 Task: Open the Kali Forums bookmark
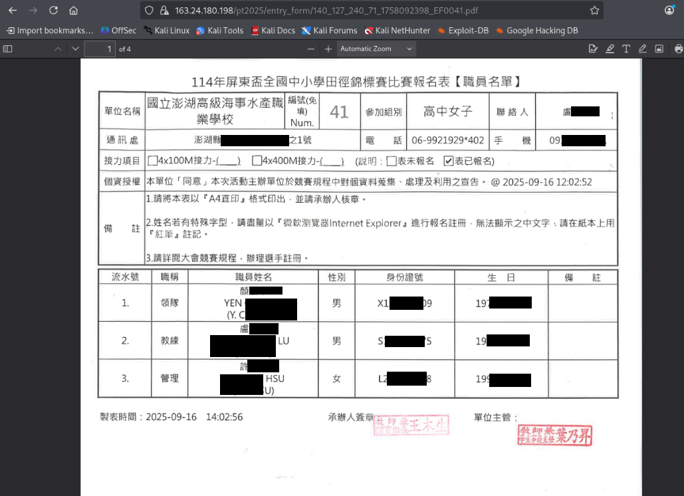tap(329, 31)
